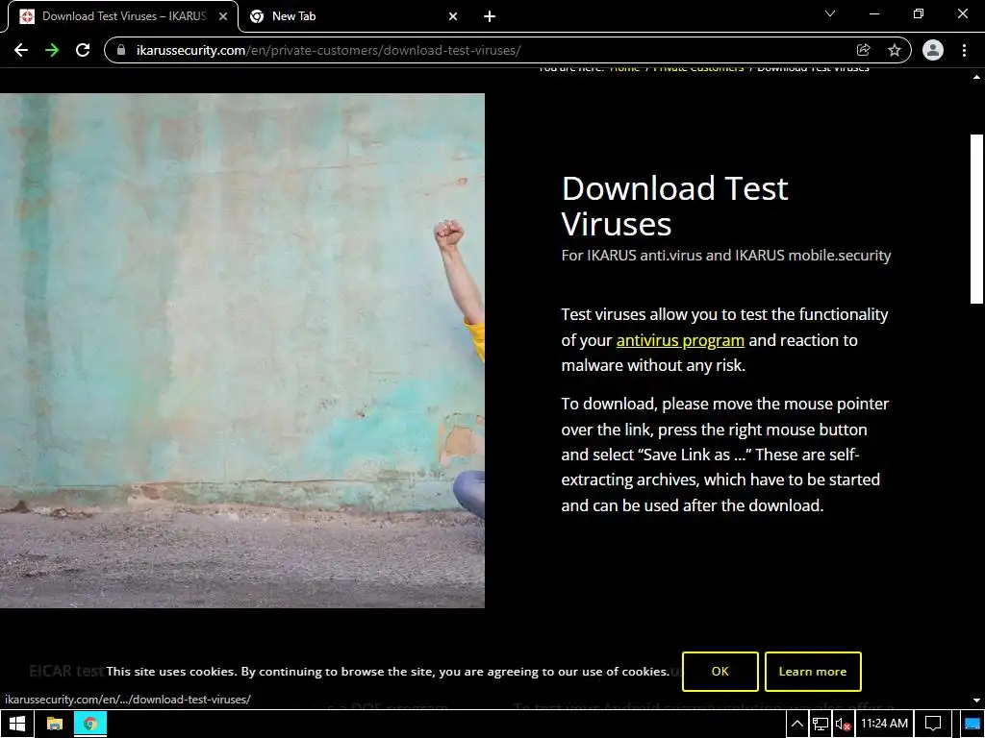The width and height of the screenshot is (985, 738).
Task: Click the muted volume tray icon
Action: (843, 725)
